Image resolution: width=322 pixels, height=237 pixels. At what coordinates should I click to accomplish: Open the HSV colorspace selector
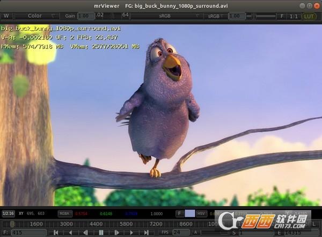(x=201, y=213)
